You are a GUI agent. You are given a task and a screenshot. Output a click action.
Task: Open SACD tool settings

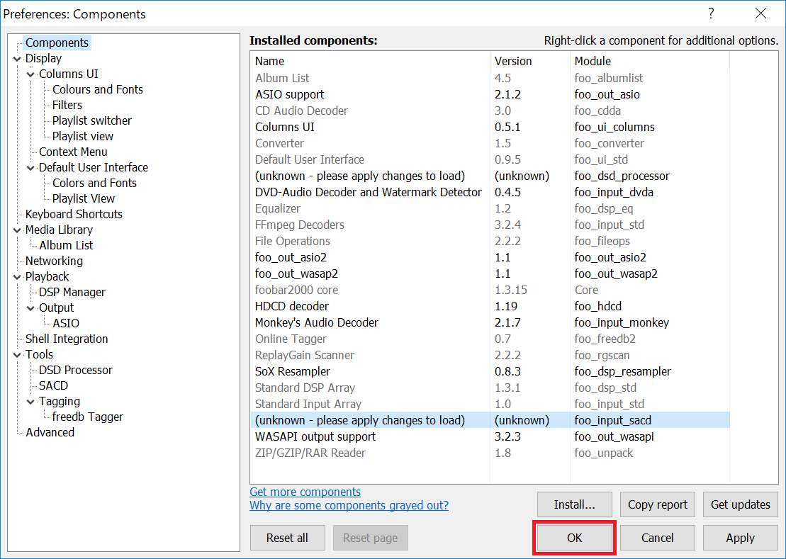pos(53,385)
